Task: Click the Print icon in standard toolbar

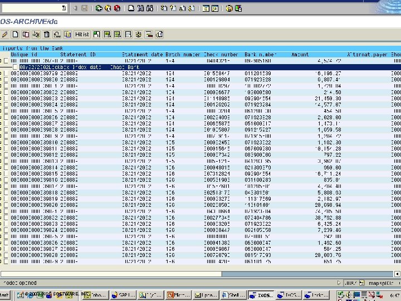Action: tap(131, 8)
